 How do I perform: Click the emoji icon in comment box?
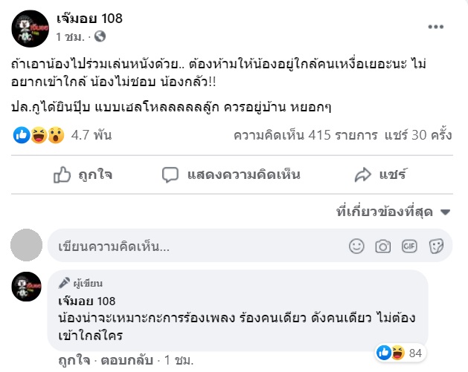pyautogui.click(x=357, y=246)
